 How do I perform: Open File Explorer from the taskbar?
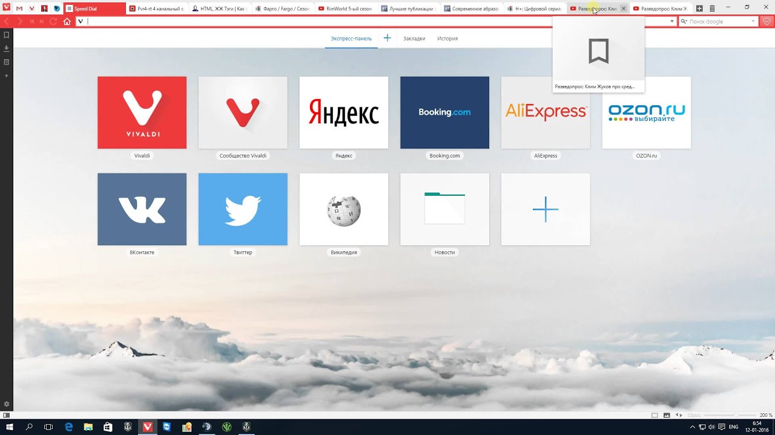pyautogui.click(x=88, y=427)
